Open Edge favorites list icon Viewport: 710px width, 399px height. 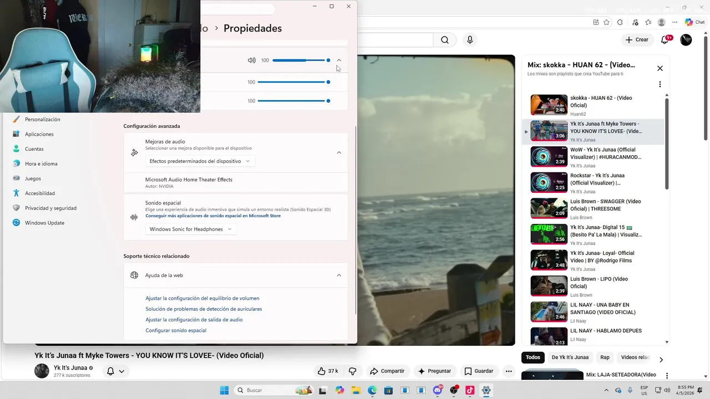click(648, 22)
